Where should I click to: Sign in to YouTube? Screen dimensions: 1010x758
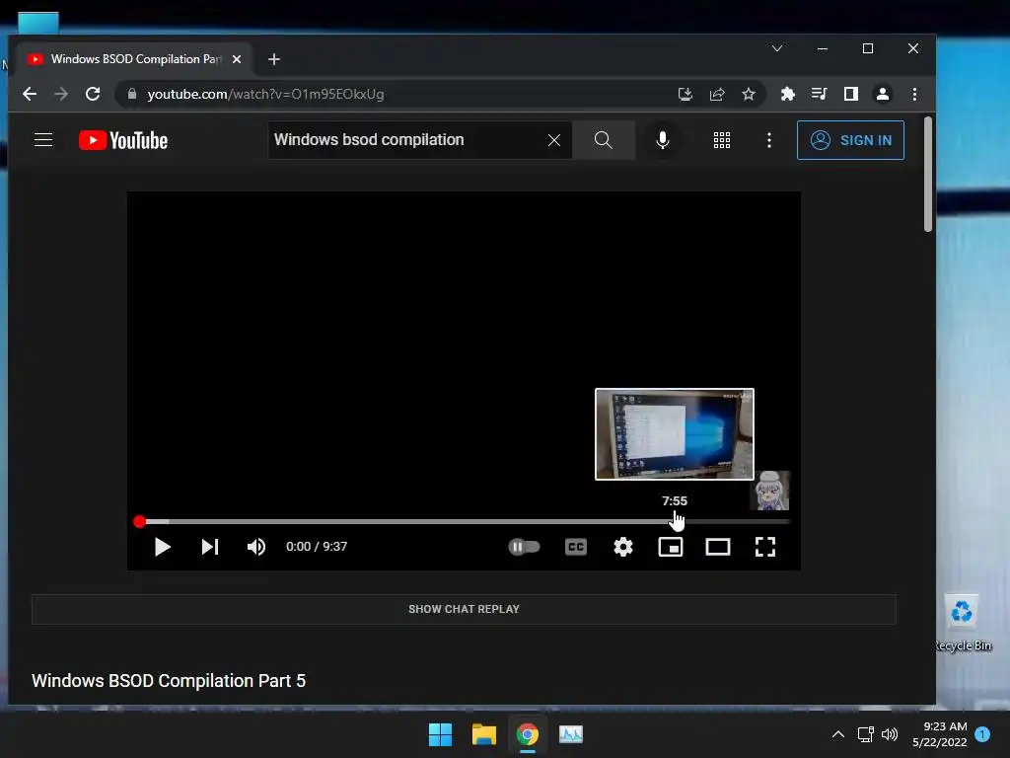(850, 140)
